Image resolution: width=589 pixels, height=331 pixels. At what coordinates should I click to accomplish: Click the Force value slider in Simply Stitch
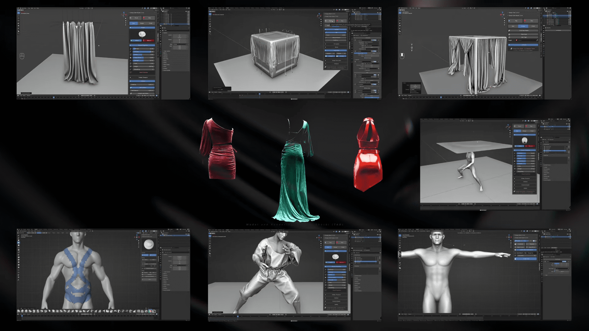tap(336, 35)
